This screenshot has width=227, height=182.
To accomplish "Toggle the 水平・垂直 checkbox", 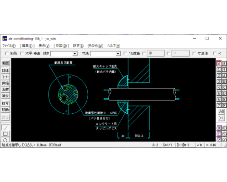I will point(22,53).
